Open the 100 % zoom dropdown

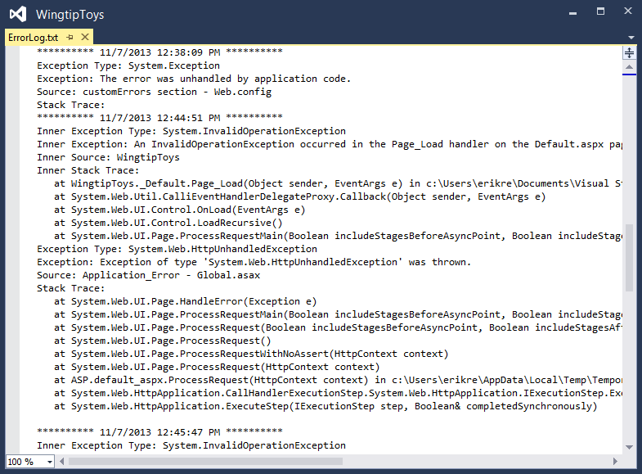[x=50, y=462]
